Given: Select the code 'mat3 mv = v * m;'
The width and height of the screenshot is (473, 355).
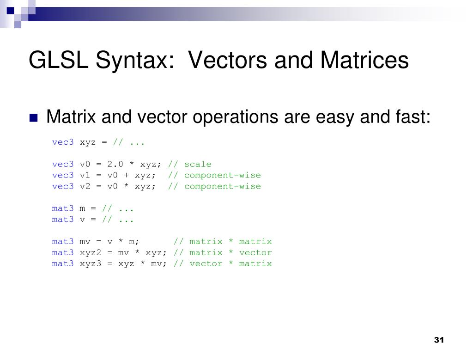Looking at the screenshot, I should point(95,241).
